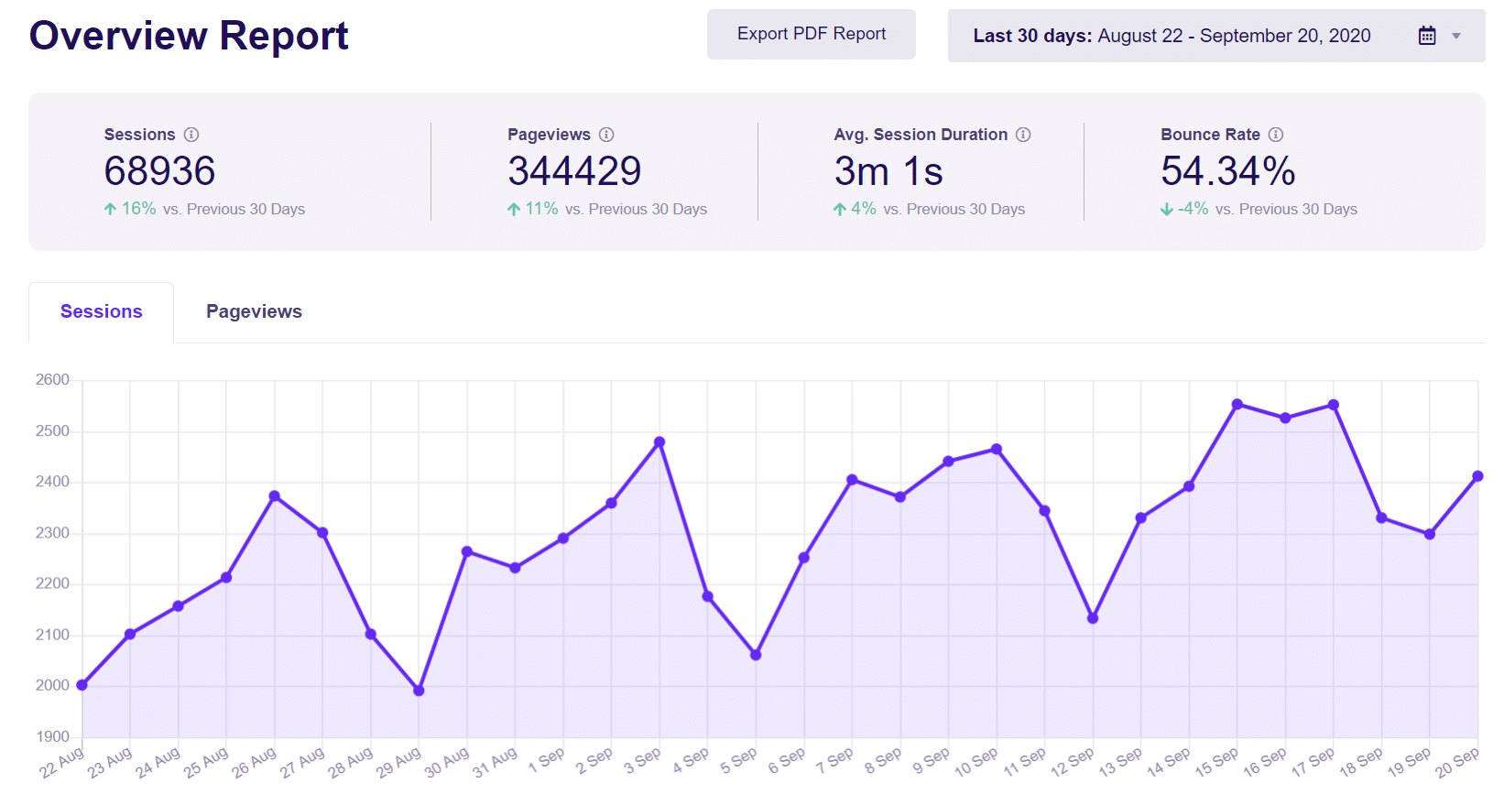This screenshot has height=794, width=1493.
Task: Click the 12 Sep dip data point
Action: point(1093,618)
